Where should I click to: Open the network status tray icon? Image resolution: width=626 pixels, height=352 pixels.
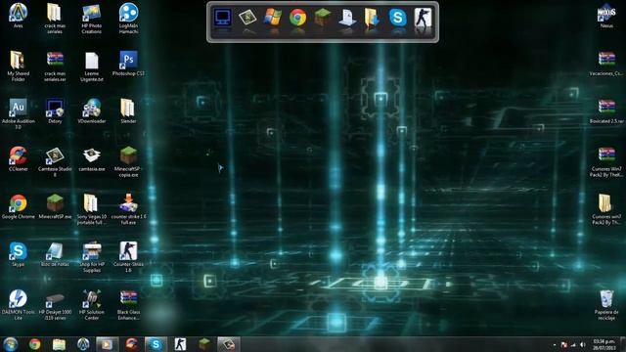point(573,344)
